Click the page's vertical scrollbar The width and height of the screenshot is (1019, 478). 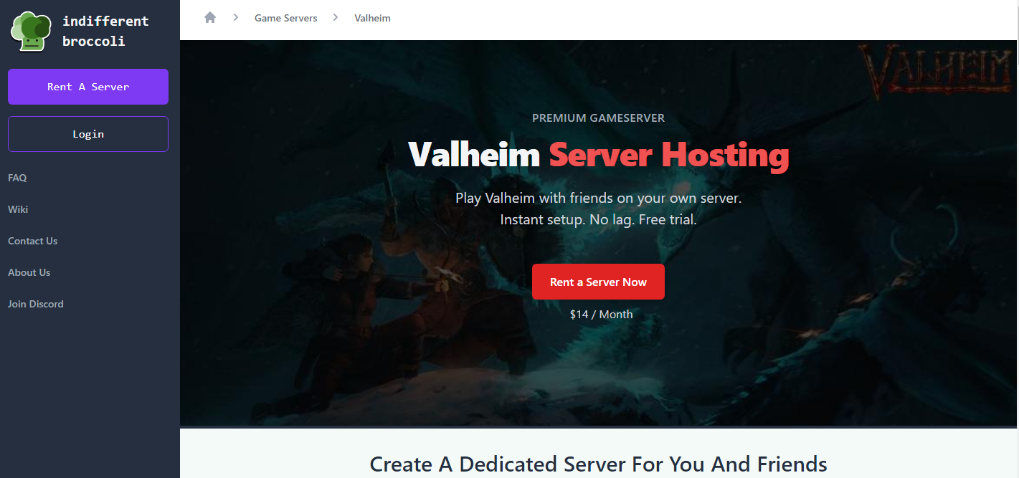pos(1016,239)
